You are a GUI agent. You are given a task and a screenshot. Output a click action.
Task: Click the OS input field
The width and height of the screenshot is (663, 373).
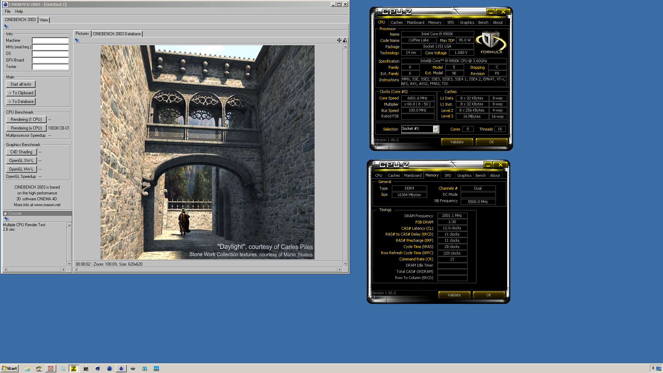pos(50,54)
